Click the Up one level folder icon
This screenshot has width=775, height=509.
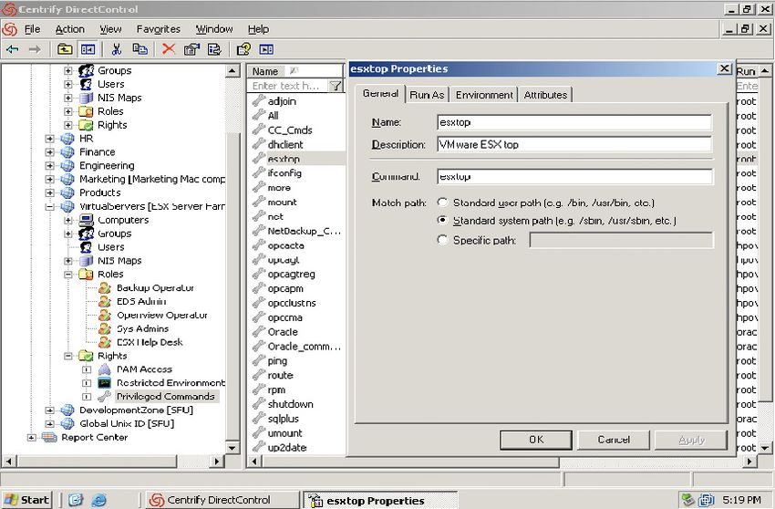(65, 49)
